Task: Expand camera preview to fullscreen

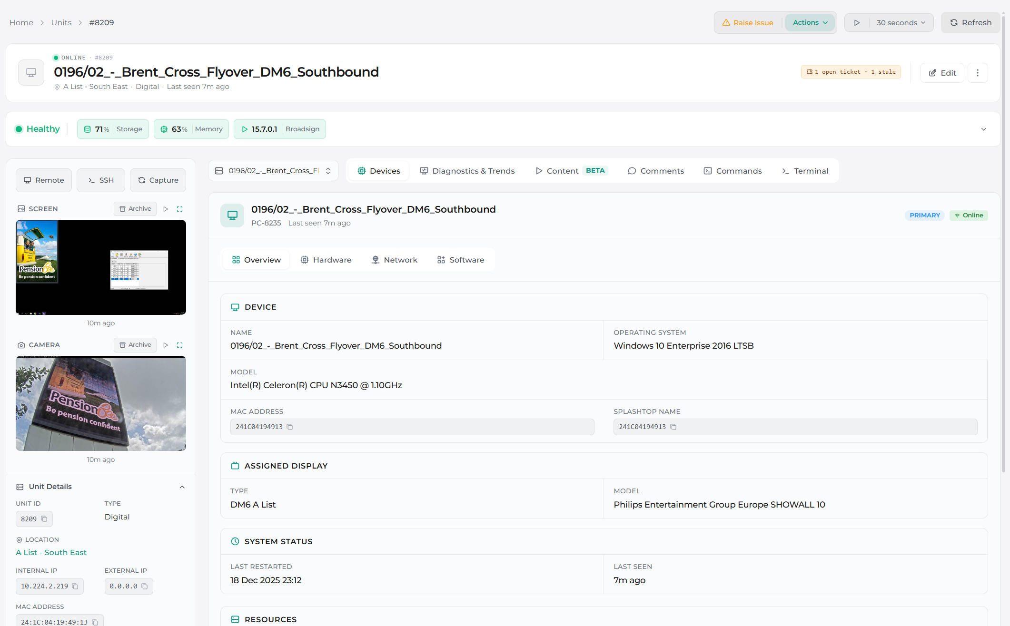Action: point(179,345)
